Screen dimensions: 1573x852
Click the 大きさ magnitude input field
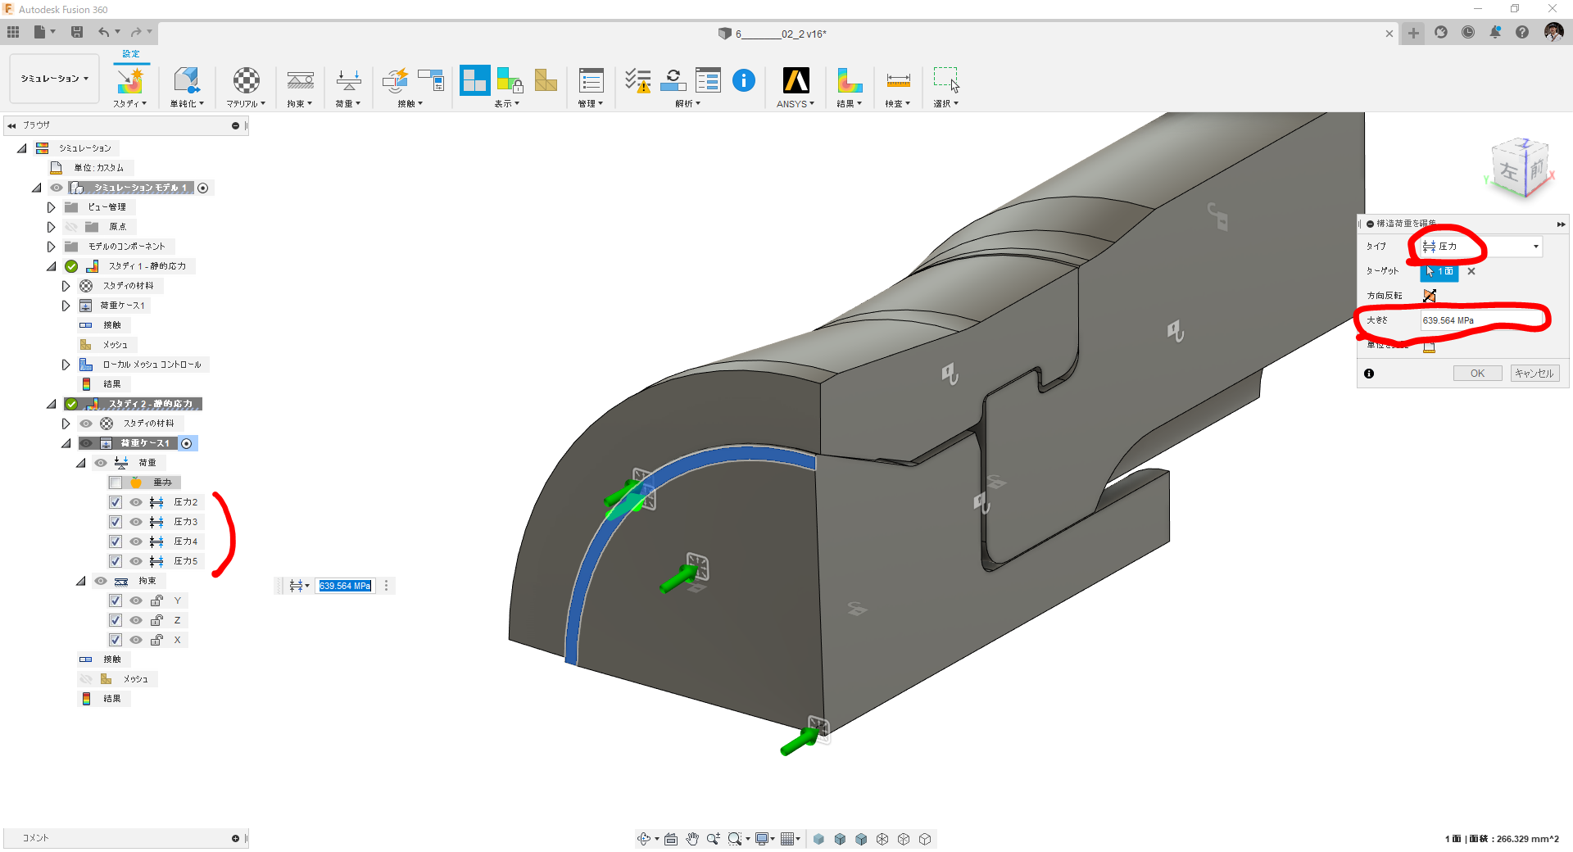[x=1482, y=320]
